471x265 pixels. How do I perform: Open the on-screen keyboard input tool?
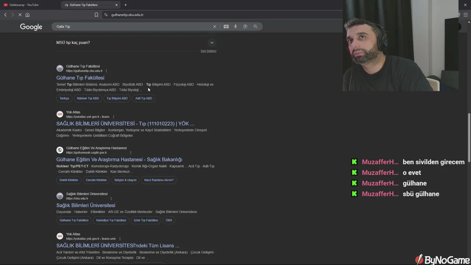coord(226,26)
